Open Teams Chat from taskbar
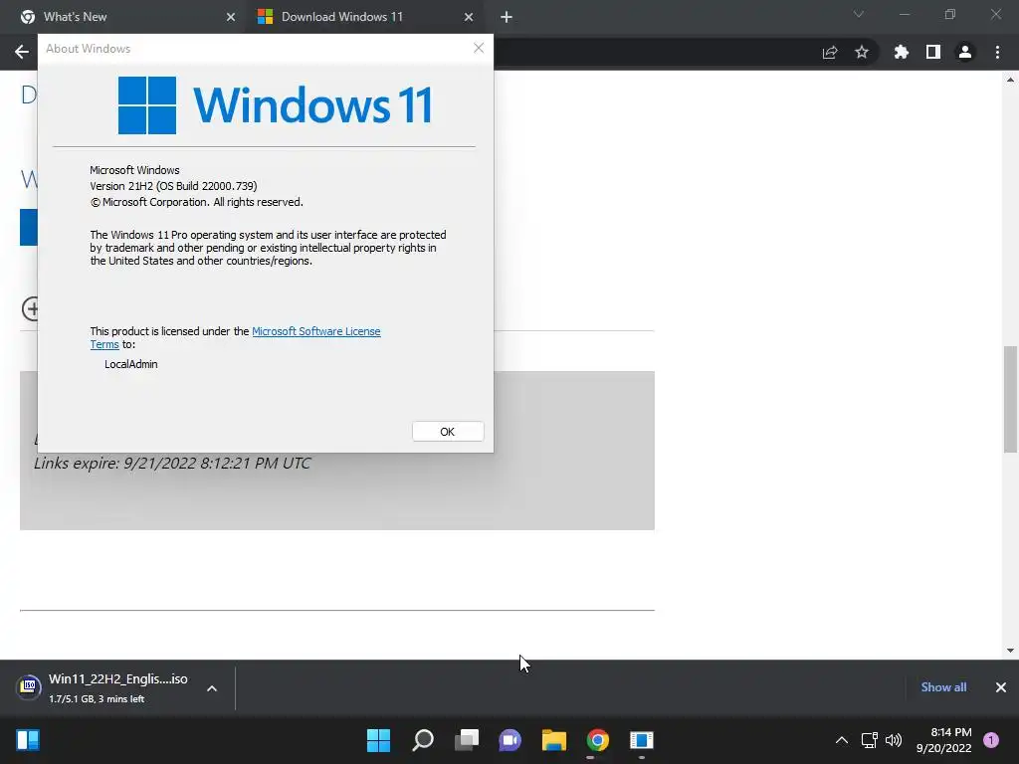Image resolution: width=1019 pixels, height=764 pixels. (510, 740)
